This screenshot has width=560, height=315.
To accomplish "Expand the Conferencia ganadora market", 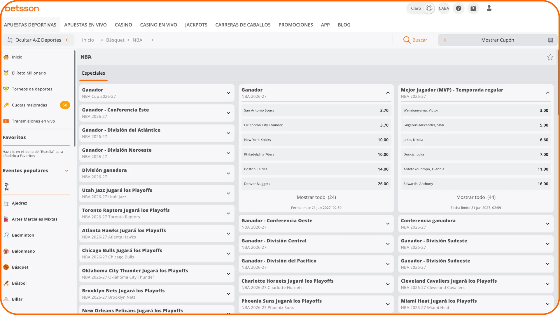I will (476, 224).
